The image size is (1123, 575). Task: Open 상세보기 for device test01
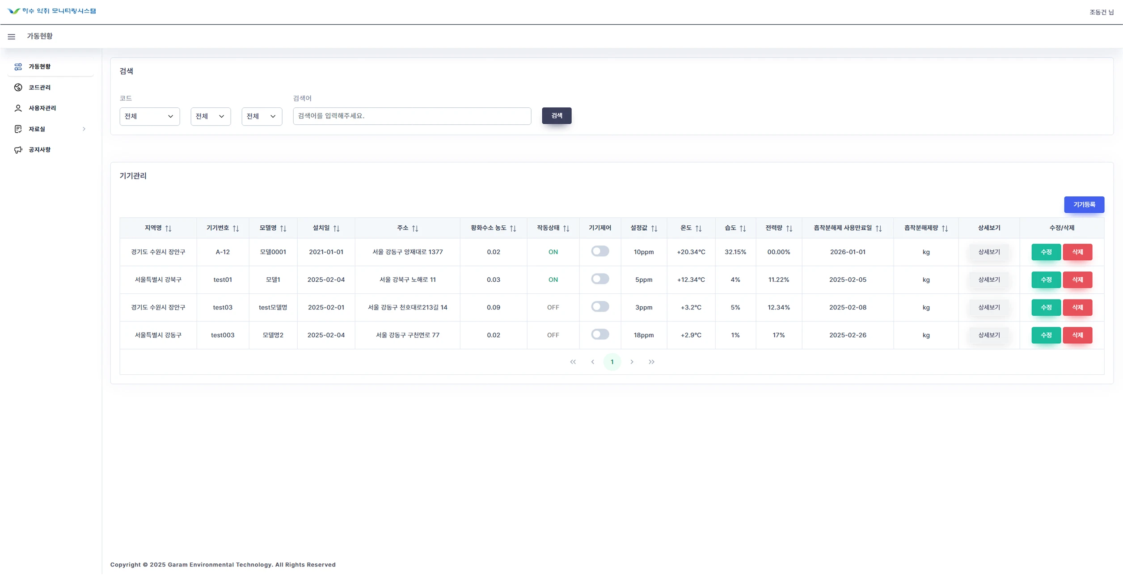[x=988, y=279]
